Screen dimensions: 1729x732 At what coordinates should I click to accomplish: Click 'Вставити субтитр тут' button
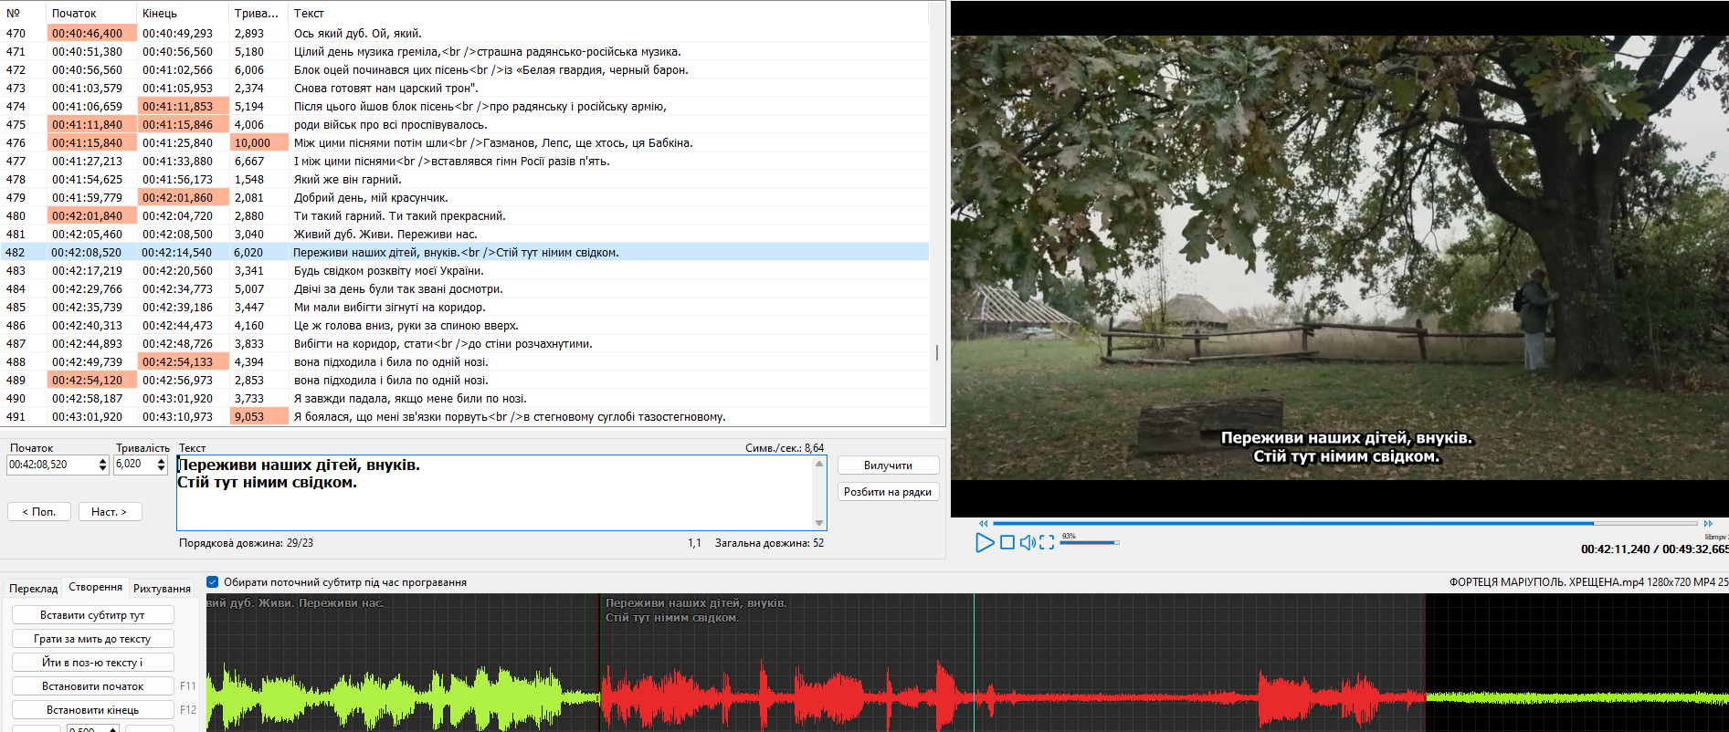pos(92,615)
